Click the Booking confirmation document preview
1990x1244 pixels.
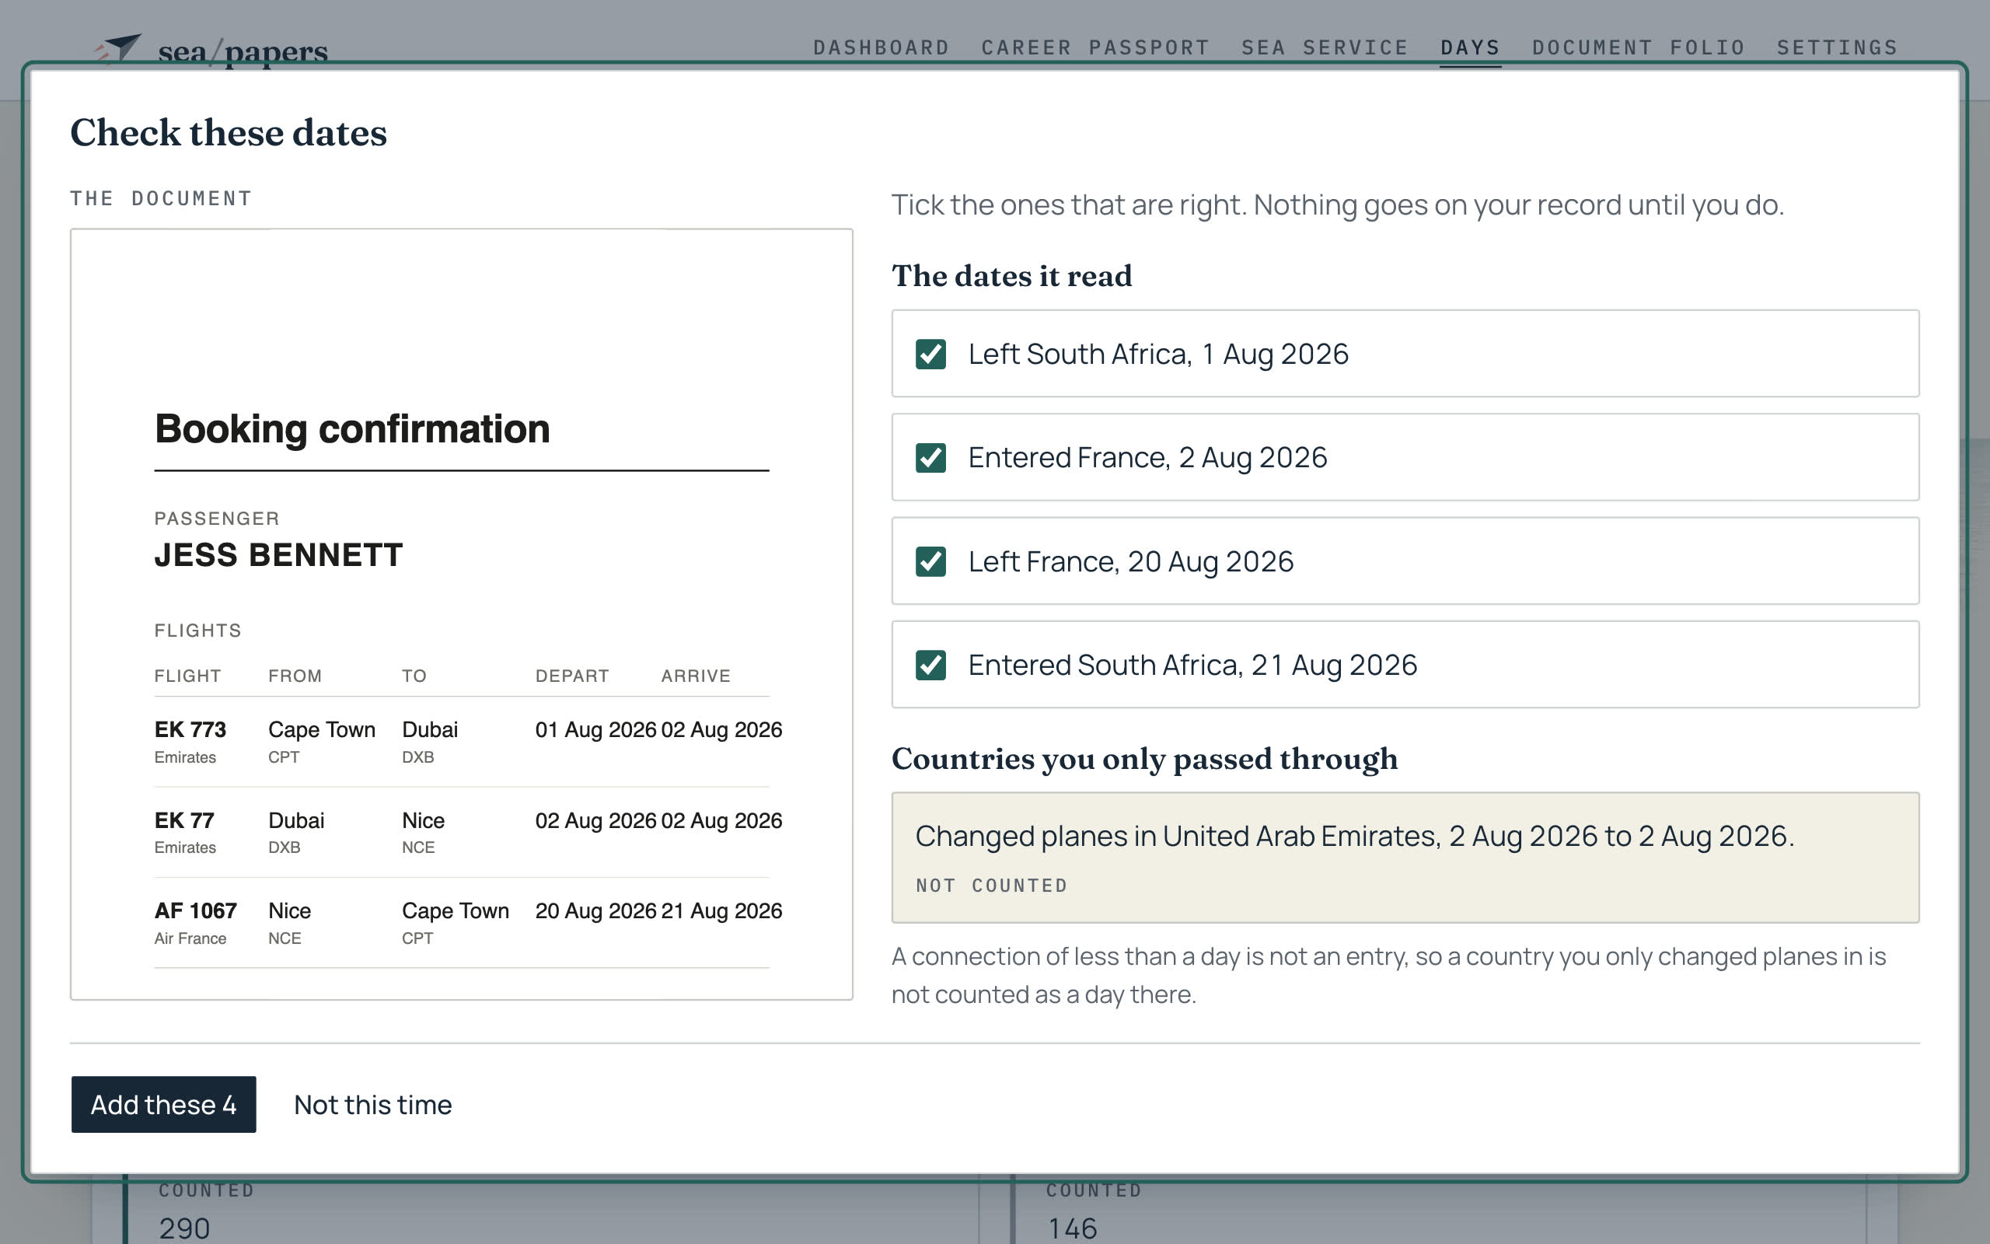(x=461, y=613)
